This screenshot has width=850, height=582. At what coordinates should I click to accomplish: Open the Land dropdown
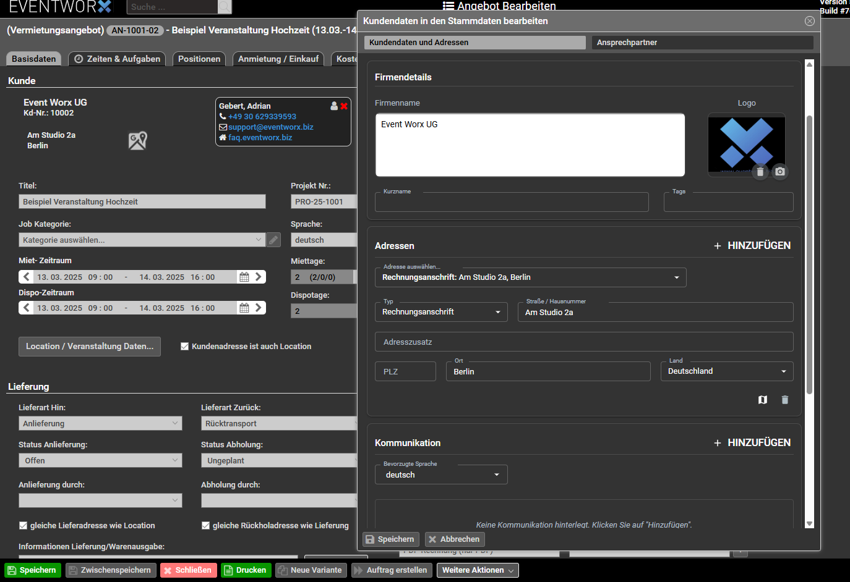pos(727,371)
